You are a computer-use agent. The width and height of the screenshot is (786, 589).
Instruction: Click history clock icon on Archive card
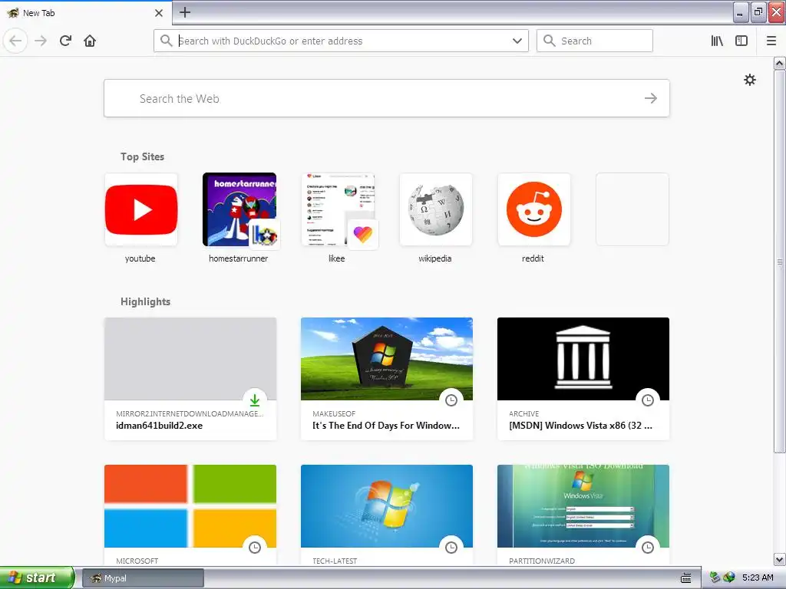coord(648,400)
